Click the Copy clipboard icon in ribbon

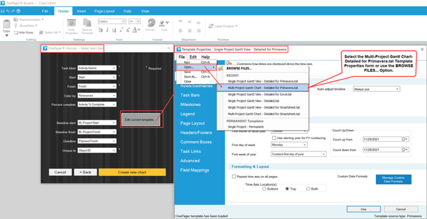(6, 24)
